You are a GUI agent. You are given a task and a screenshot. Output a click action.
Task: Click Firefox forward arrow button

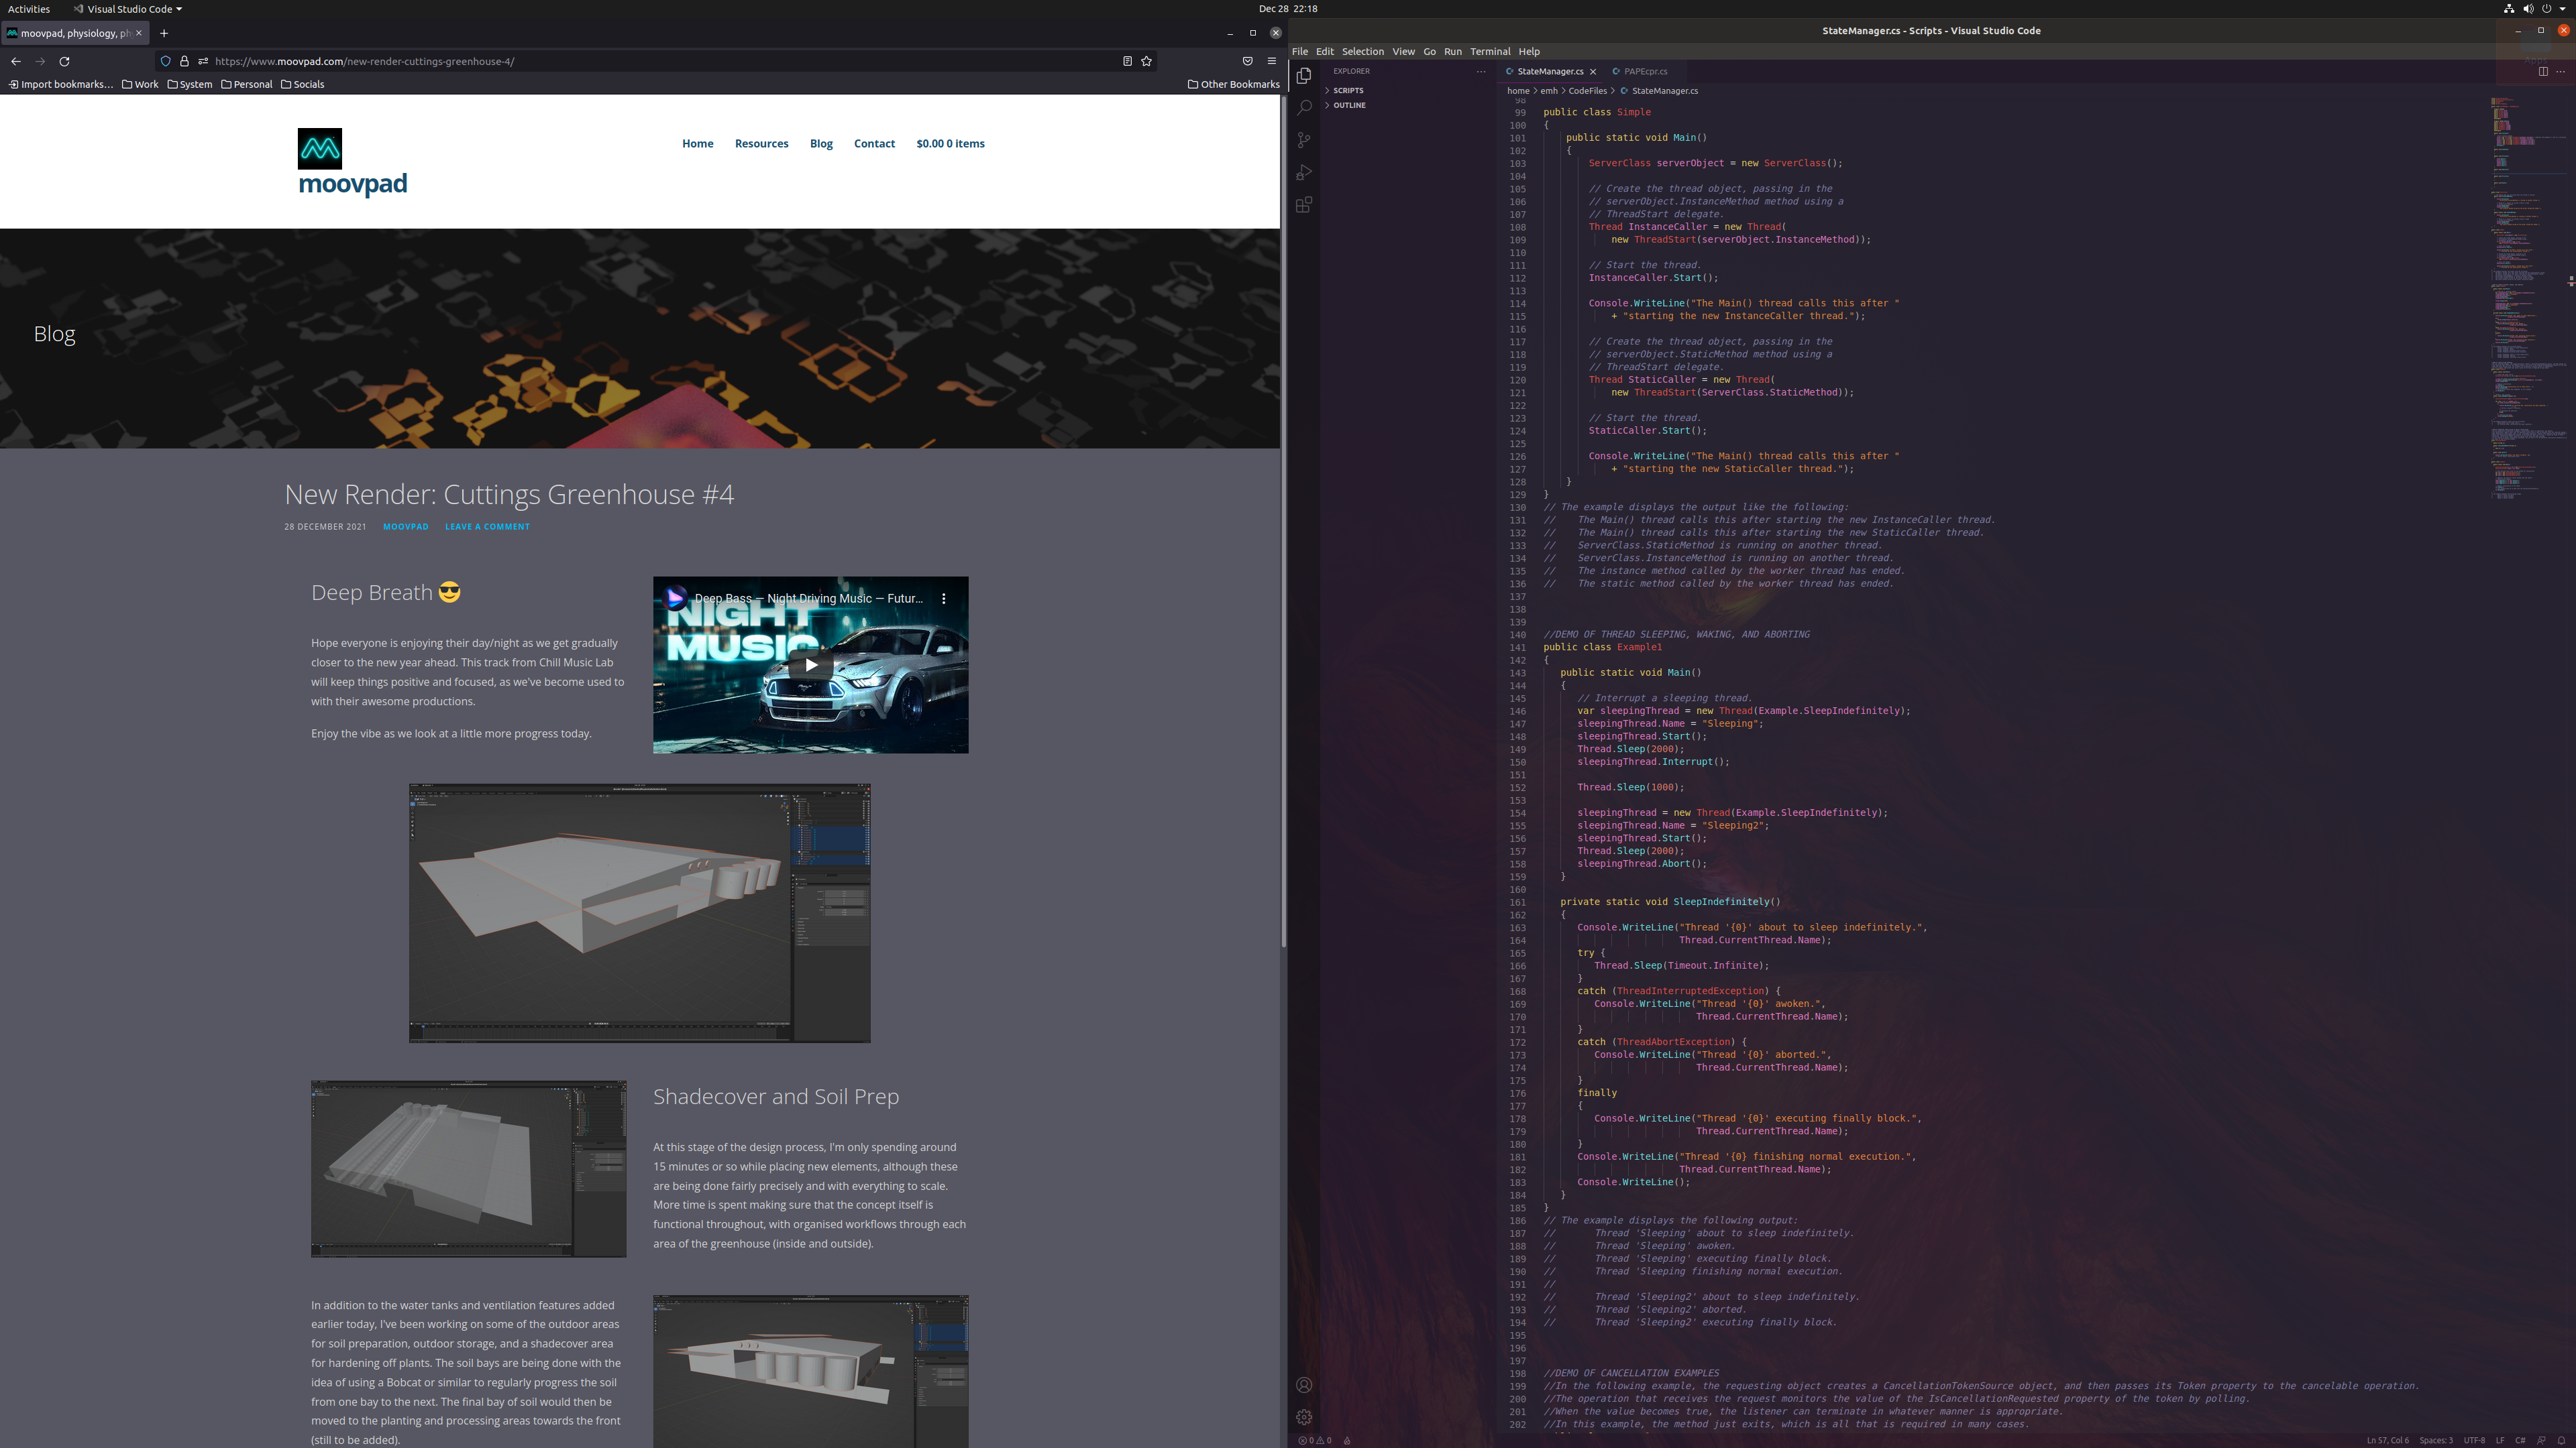pos(40,61)
